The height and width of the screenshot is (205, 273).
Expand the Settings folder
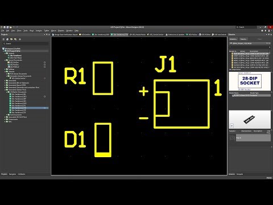click(x=5, y=69)
